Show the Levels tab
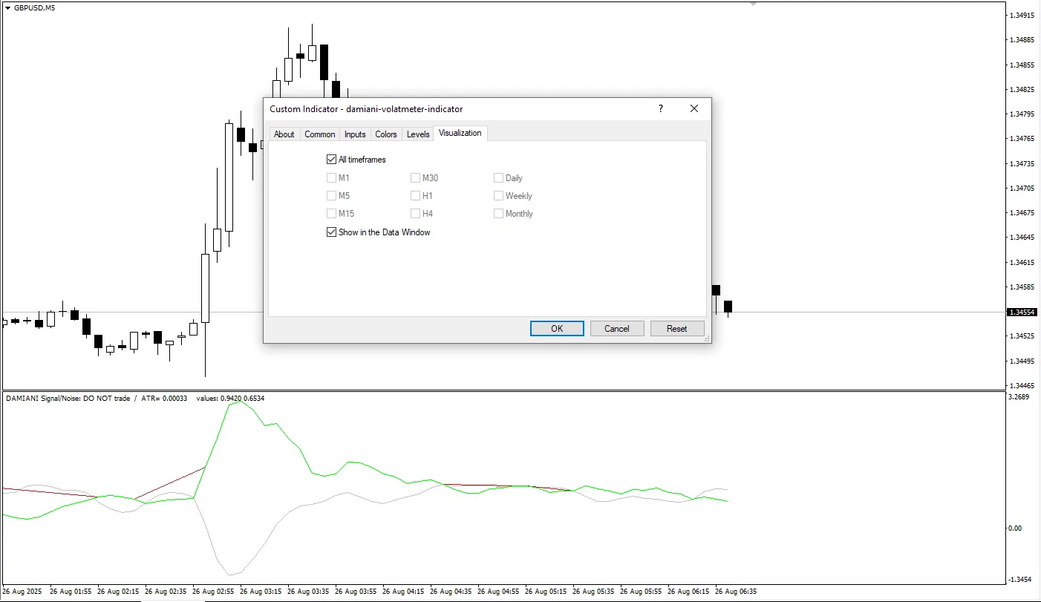 click(418, 134)
